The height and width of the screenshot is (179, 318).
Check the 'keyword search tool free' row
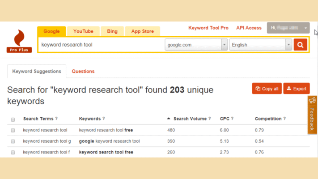[x=13, y=152]
